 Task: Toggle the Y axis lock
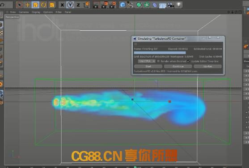(x=70, y=5)
